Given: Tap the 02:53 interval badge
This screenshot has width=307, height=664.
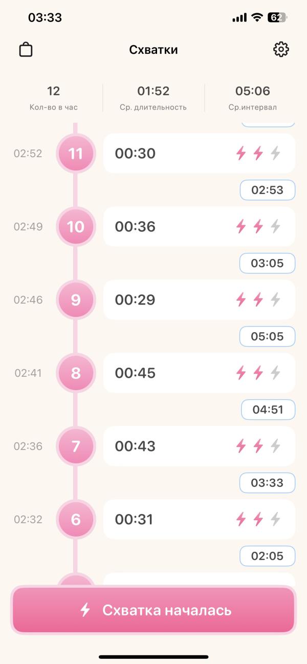Looking at the screenshot, I should pos(268,190).
